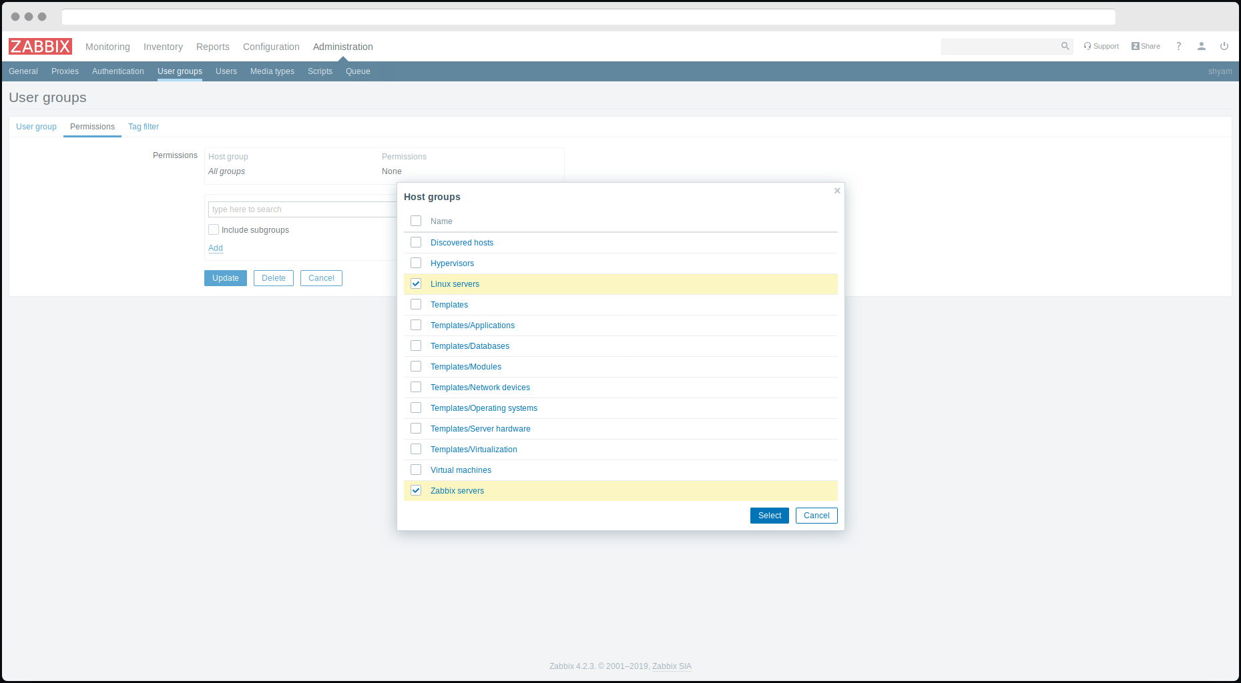Click the search magnifier icon
Viewport: 1241px width, 683px height.
tap(1065, 46)
